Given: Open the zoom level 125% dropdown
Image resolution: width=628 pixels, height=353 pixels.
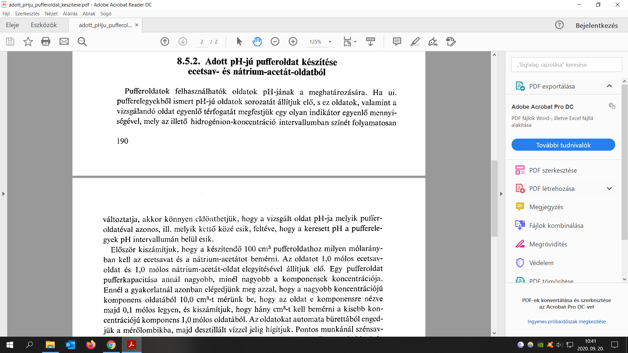Looking at the screenshot, I should click(x=330, y=42).
